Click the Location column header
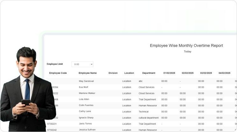The width and height of the screenshot is (237, 132). tap(129, 73)
